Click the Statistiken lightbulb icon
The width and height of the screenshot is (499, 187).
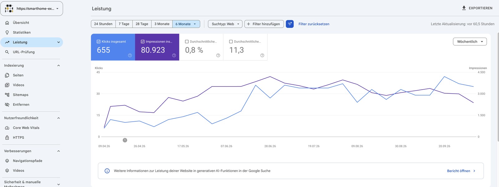coord(7,32)
